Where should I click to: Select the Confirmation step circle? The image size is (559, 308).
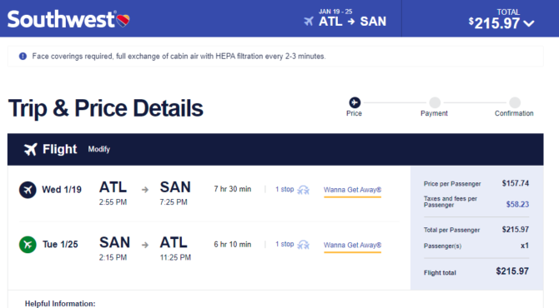point(515,102)
